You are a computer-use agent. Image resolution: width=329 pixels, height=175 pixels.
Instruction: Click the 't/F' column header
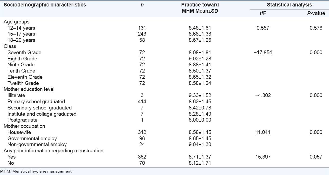pos(262,13)
